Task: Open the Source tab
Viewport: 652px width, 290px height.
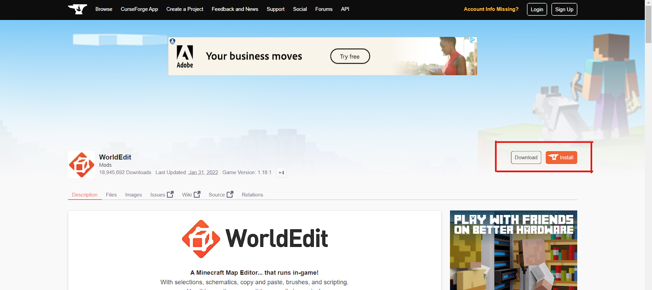Action: tap(217, 194)
